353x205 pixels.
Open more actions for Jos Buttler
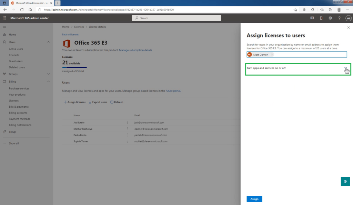coord(128,122)
